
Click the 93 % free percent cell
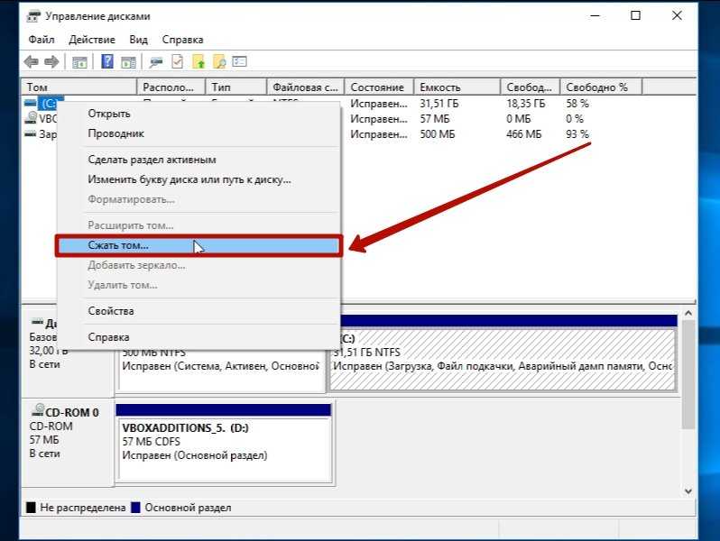coord(577,134)
